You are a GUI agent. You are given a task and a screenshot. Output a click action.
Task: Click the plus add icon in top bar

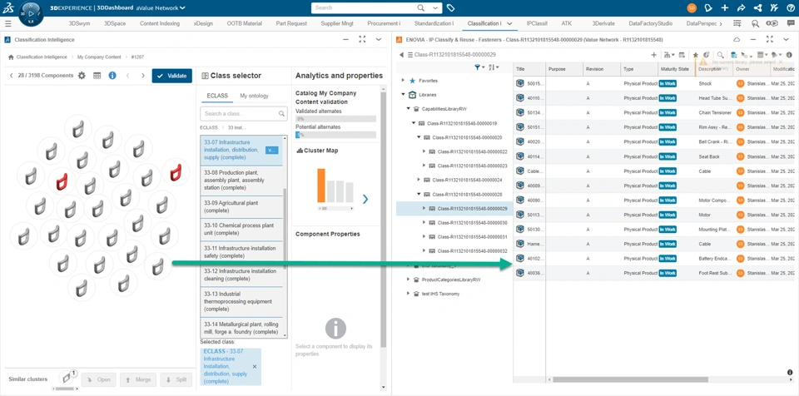725,7
